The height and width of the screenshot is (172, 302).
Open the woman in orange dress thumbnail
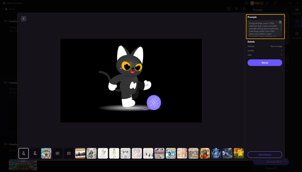205,153
